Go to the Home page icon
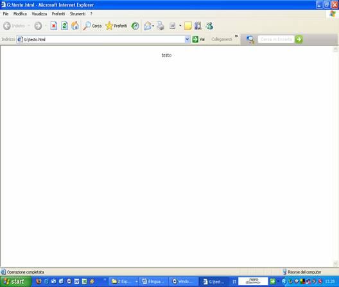Image resolution: width=339 pixels, height=287 pixels. 75,26
